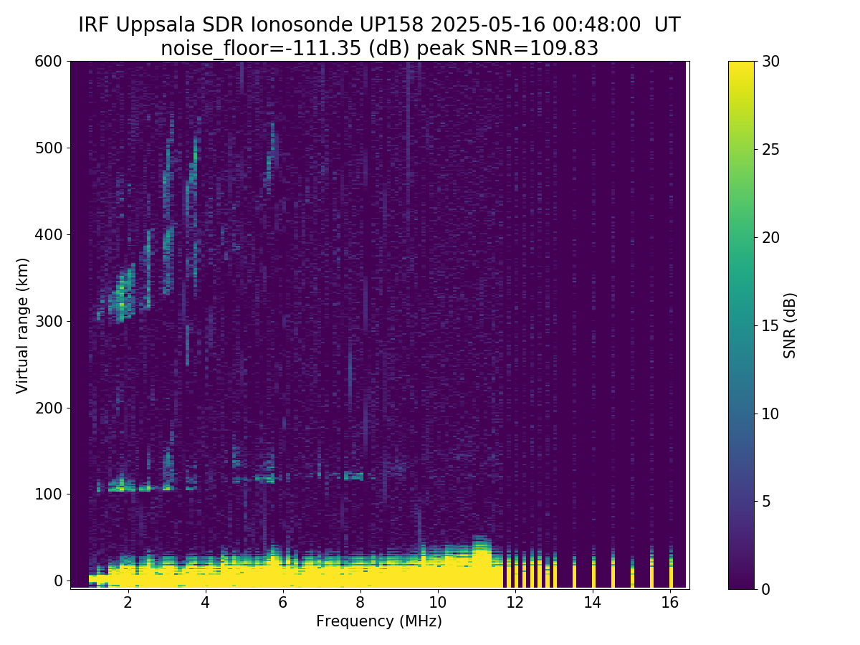The height and width of the screenshot is (645, 860).
Task: Click colorbar tick label 30
Action: (770, 62)
